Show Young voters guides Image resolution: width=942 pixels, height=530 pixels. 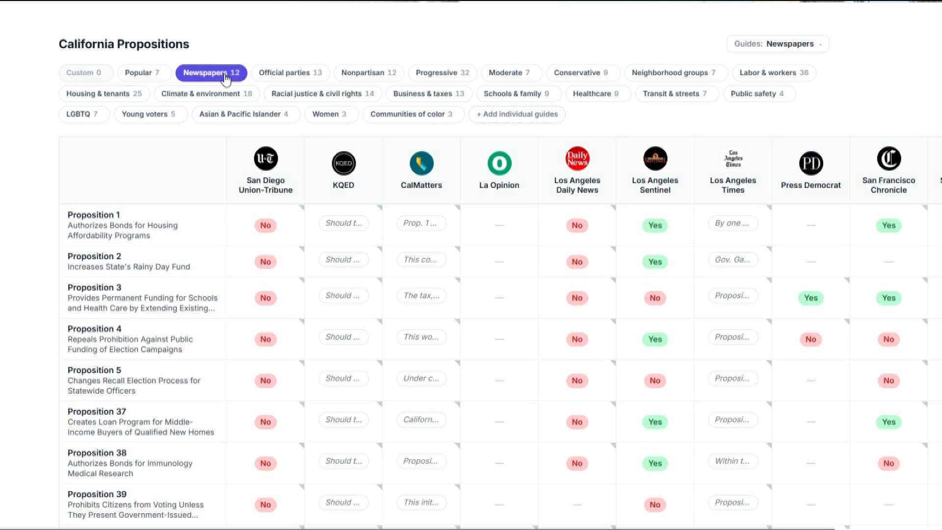click(x=151, y=114)
